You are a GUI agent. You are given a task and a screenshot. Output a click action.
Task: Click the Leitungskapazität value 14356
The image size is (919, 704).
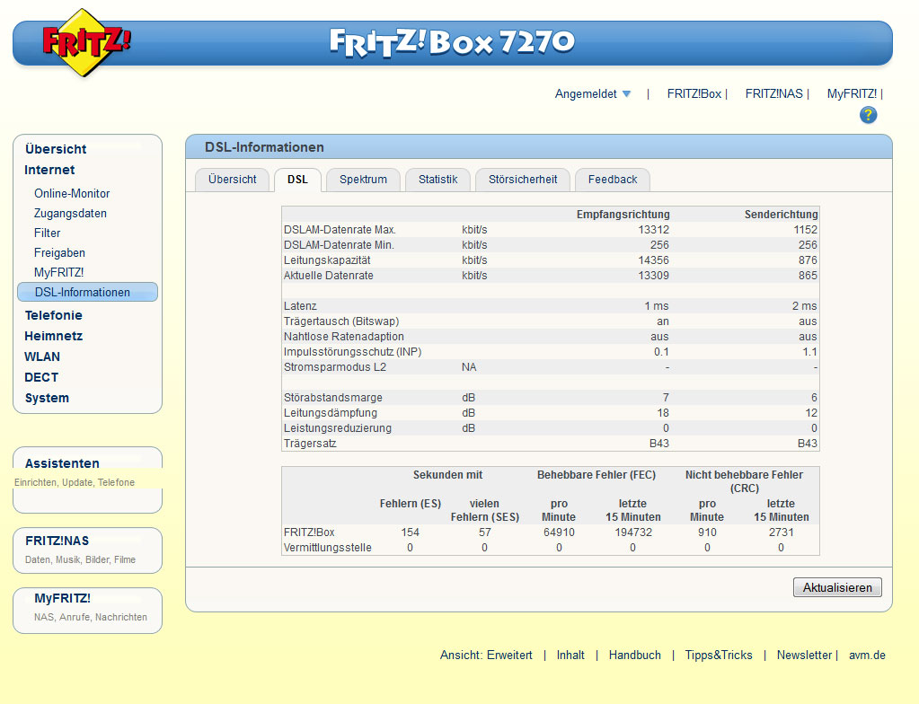pyautogui.click(x=653, y=260)
